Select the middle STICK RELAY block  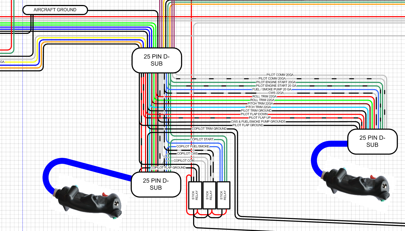tap(209, 195)
